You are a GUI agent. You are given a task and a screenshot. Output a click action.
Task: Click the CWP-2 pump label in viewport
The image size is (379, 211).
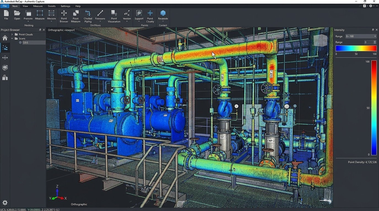pyautogui.click(x=271, y=141)
